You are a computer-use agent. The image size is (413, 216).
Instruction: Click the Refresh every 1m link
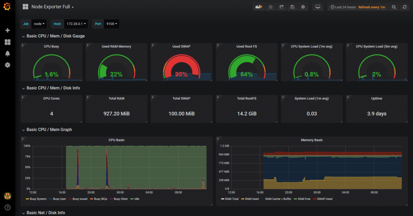pos(371,7)
